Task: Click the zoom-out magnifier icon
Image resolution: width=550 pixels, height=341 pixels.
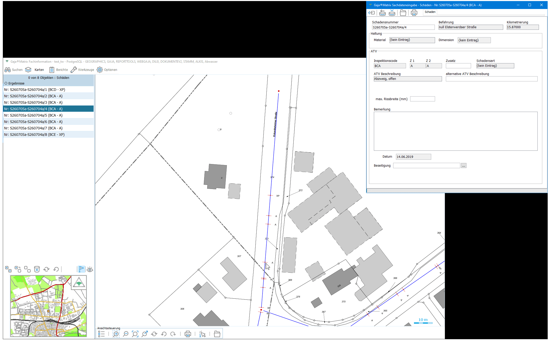Action: click(125, 334)
